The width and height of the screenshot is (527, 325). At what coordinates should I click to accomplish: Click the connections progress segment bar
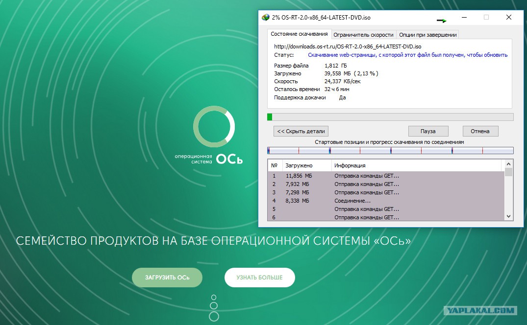point(390,151)
